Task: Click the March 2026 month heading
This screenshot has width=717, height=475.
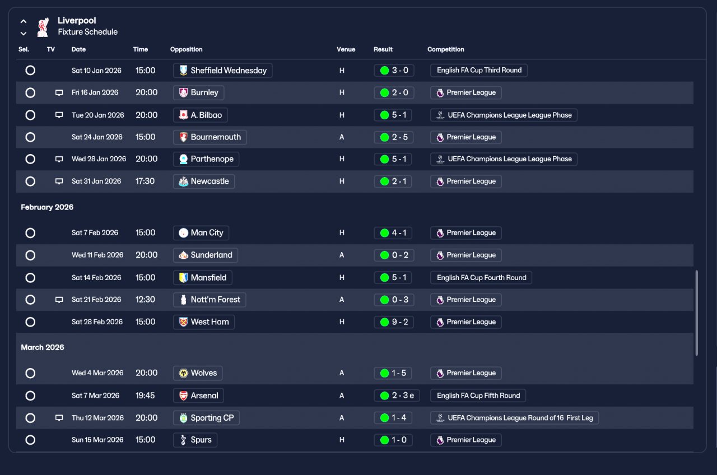Action: click(x=43, y=347)
